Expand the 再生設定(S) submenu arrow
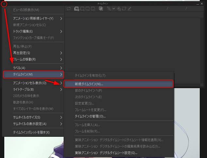This screenshot has height=158, width=207. point(61,53)
